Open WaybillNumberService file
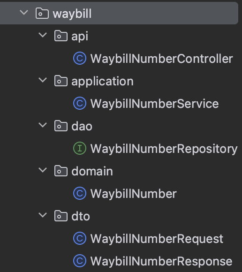The height and width of the screenshot is (272, 242). (155, 104)
